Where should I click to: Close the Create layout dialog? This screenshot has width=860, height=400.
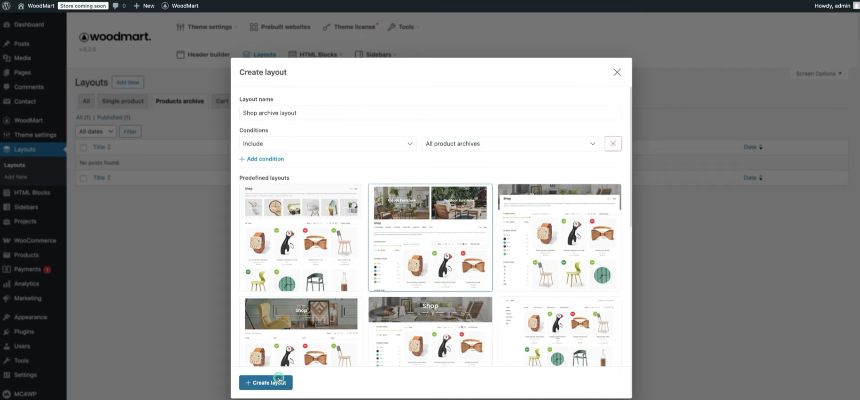[617, 72]
